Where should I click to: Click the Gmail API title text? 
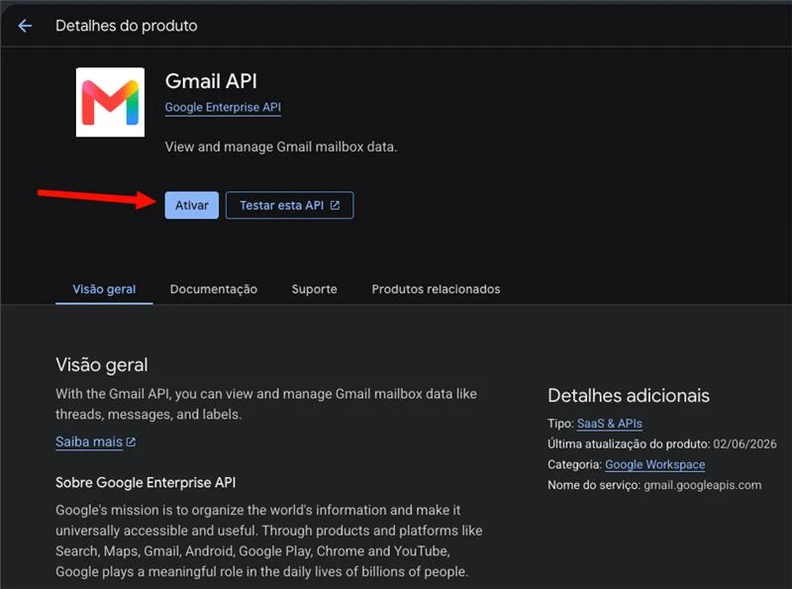pos(211,81)
